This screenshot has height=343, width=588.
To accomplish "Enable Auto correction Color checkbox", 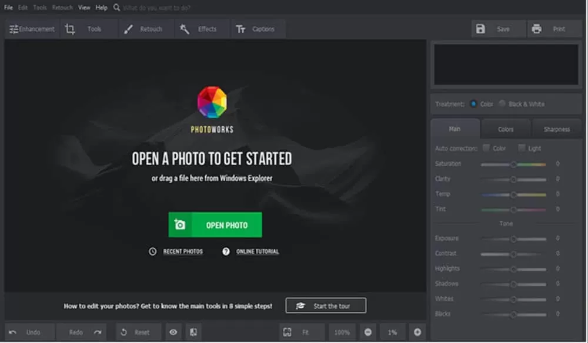I will [x=486, y=148].
